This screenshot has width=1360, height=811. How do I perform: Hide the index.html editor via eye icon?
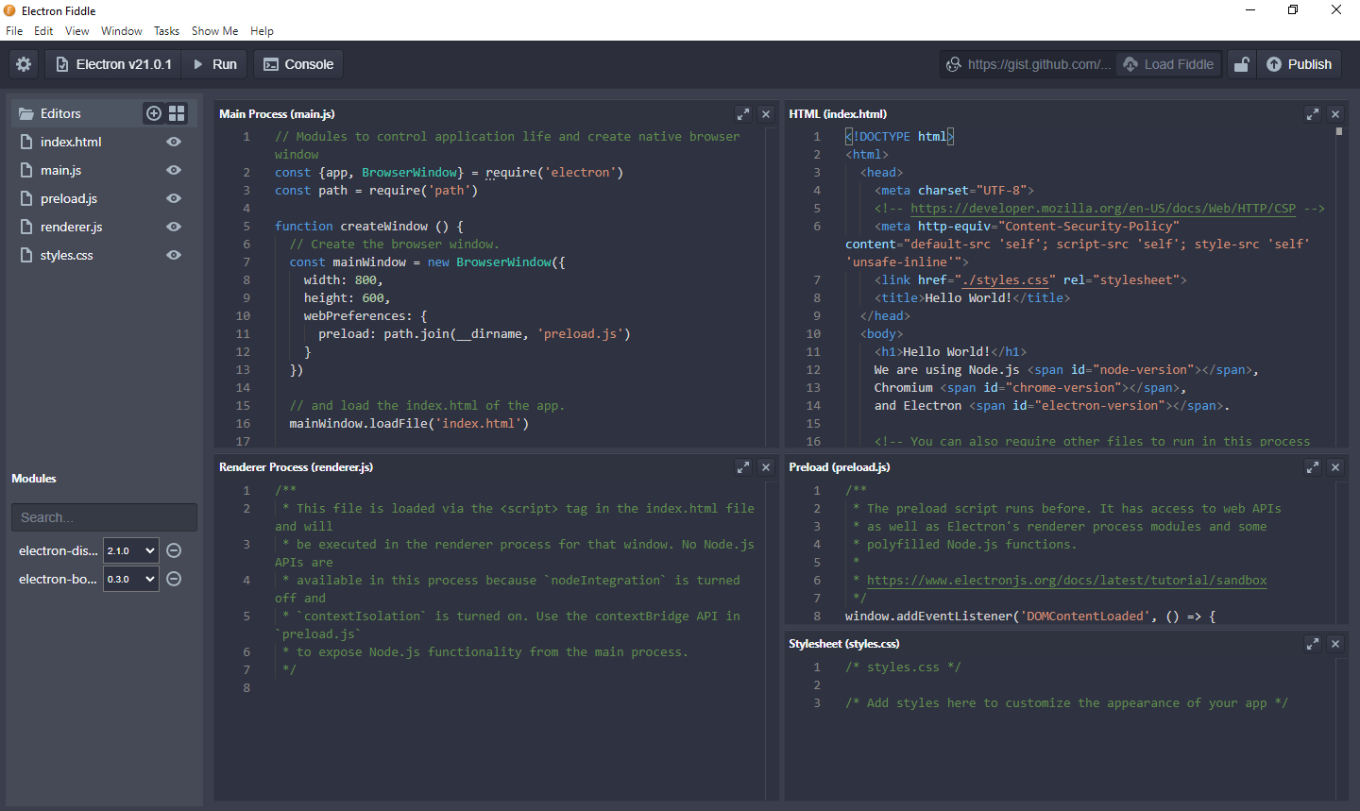[x=174, y=142]
